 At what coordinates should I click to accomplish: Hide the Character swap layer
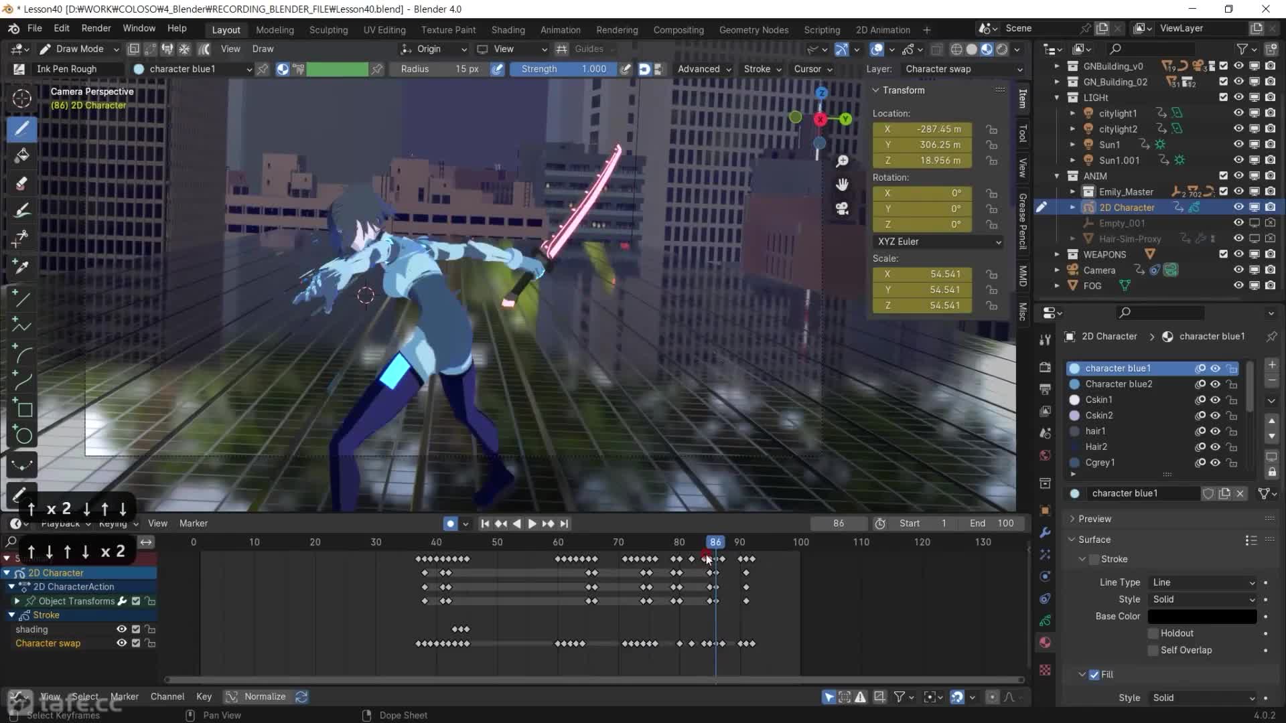coord(121,643)
